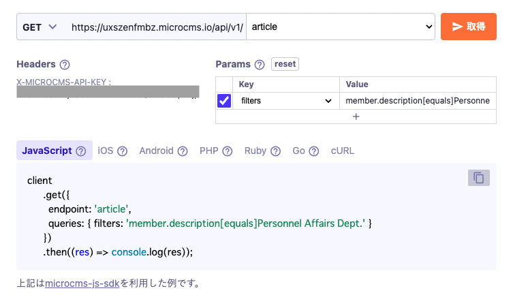Switch to the cURL tab
This screenshot has height=297, width=513.
point(342,151)
